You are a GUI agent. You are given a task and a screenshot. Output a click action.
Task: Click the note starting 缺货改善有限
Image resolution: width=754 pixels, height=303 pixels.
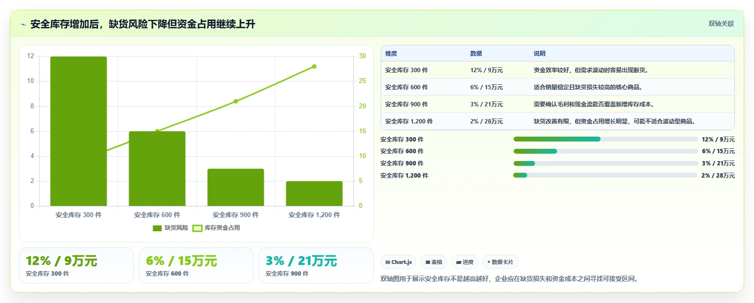pyautogui.click(x=614, y=121)
